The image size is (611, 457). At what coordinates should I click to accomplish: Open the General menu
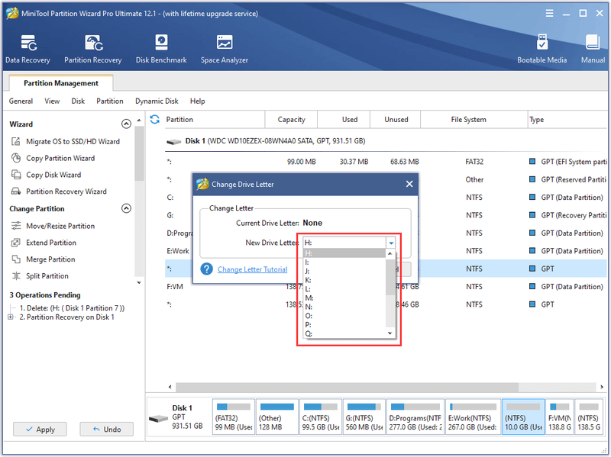click(21, 101)
